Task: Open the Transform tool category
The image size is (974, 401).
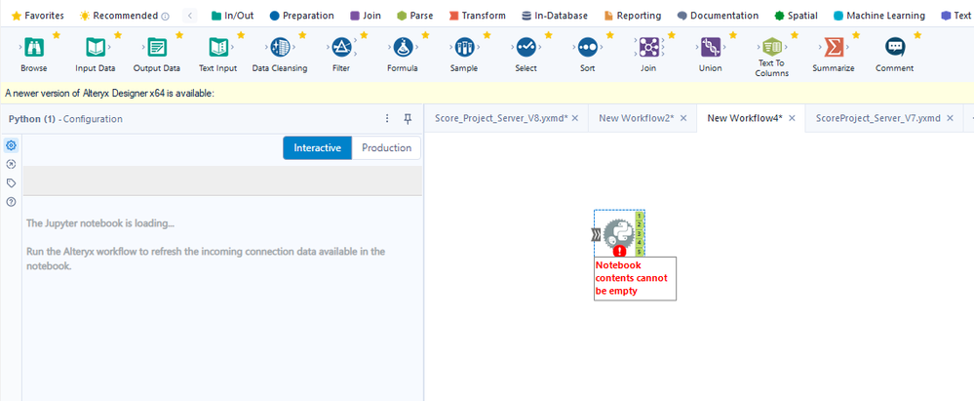Action: [477, 16]
